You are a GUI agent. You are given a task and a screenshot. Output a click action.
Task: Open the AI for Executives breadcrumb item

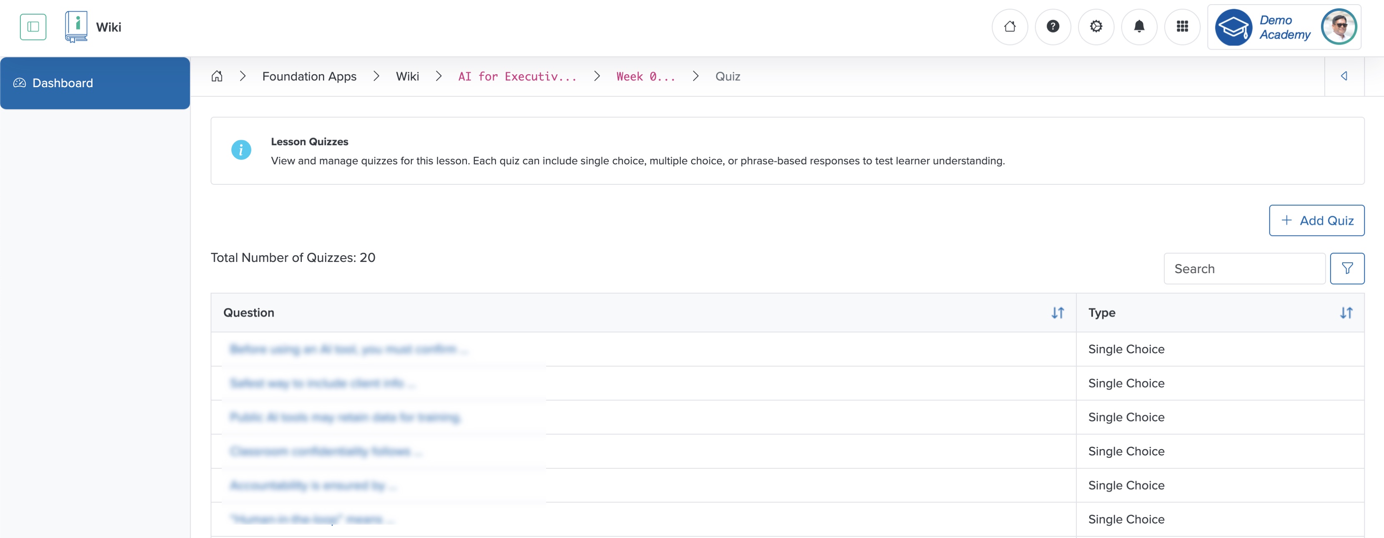coord(516,76)
